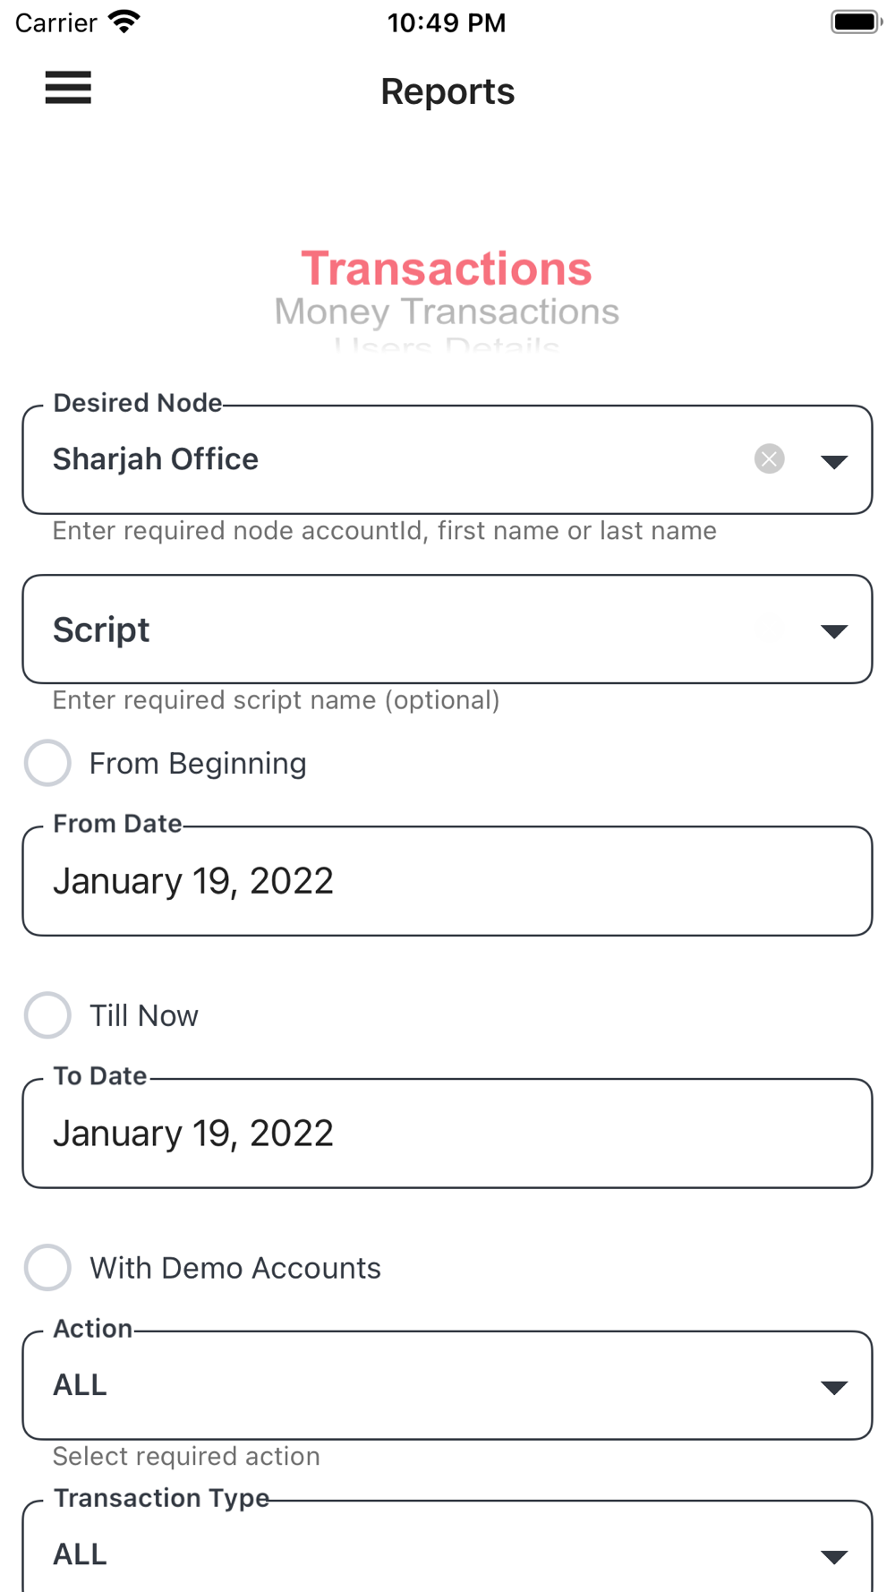This screenshot has height=1592, width=895.
Task: Click the Action ALL value
Action: pos(81,1385)
